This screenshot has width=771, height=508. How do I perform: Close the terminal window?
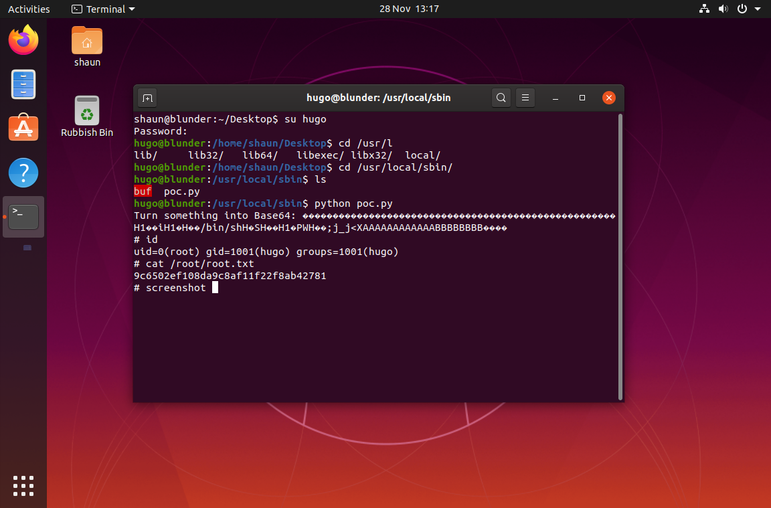[609, 98]
